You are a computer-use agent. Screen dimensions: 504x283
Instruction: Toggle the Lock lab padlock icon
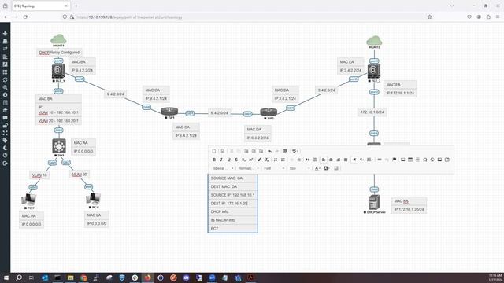tap(5, 126)
